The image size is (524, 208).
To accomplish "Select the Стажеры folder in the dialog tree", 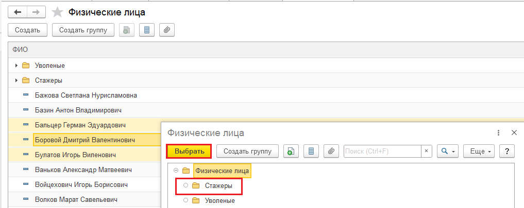I will tap(215, 185).
